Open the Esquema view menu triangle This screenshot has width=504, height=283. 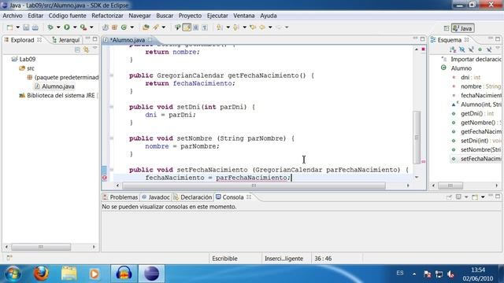coord(498,47)
